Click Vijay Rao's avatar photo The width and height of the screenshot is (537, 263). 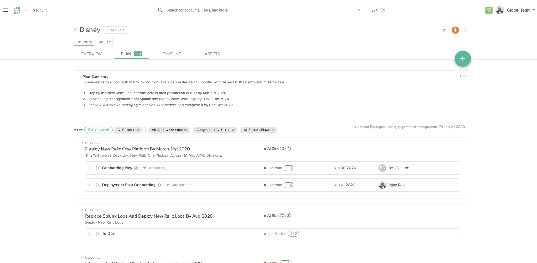(x=382, y=185)
